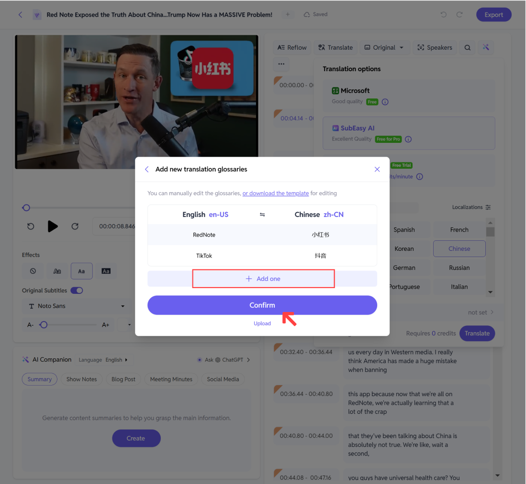Click the Export button

494,15
